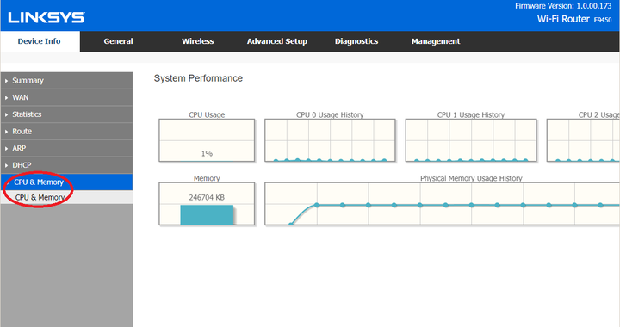The width and height of the screenshot is (620, 327).
Task: Expand the Route arrow
Action: (6, 132)
